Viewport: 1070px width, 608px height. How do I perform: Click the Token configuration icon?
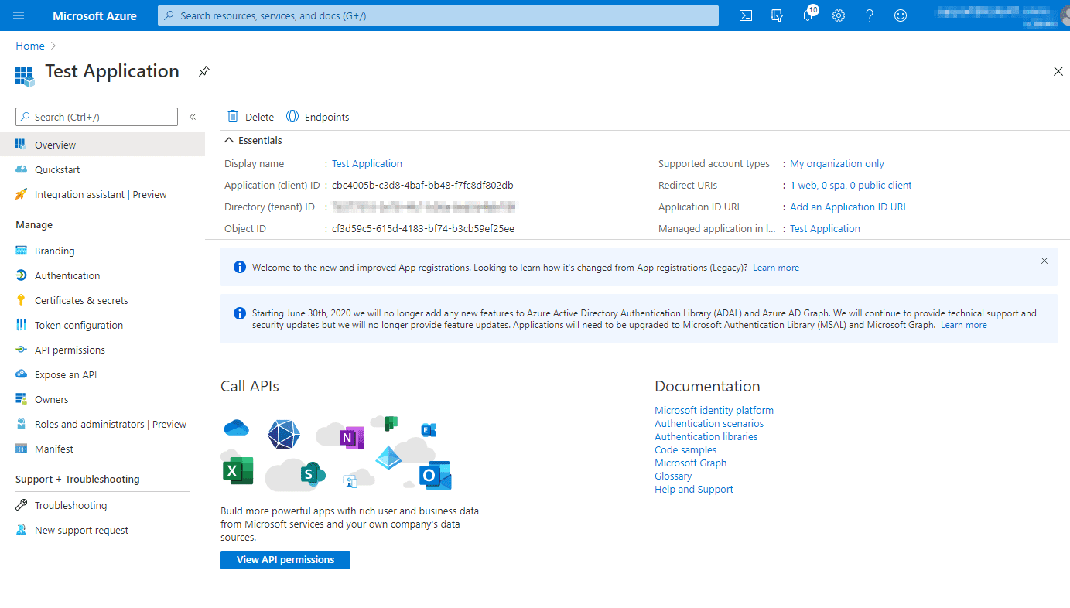21,325
